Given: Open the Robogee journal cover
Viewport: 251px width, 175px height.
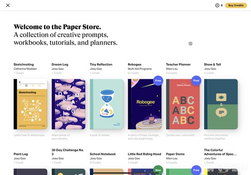Looking at the screenshot, I should click(144, 104).
